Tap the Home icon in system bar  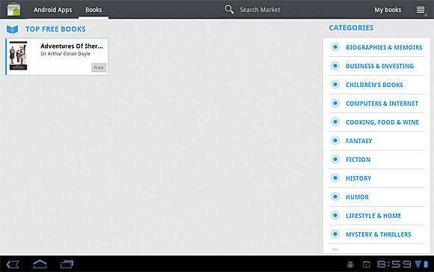pos(40,264)
